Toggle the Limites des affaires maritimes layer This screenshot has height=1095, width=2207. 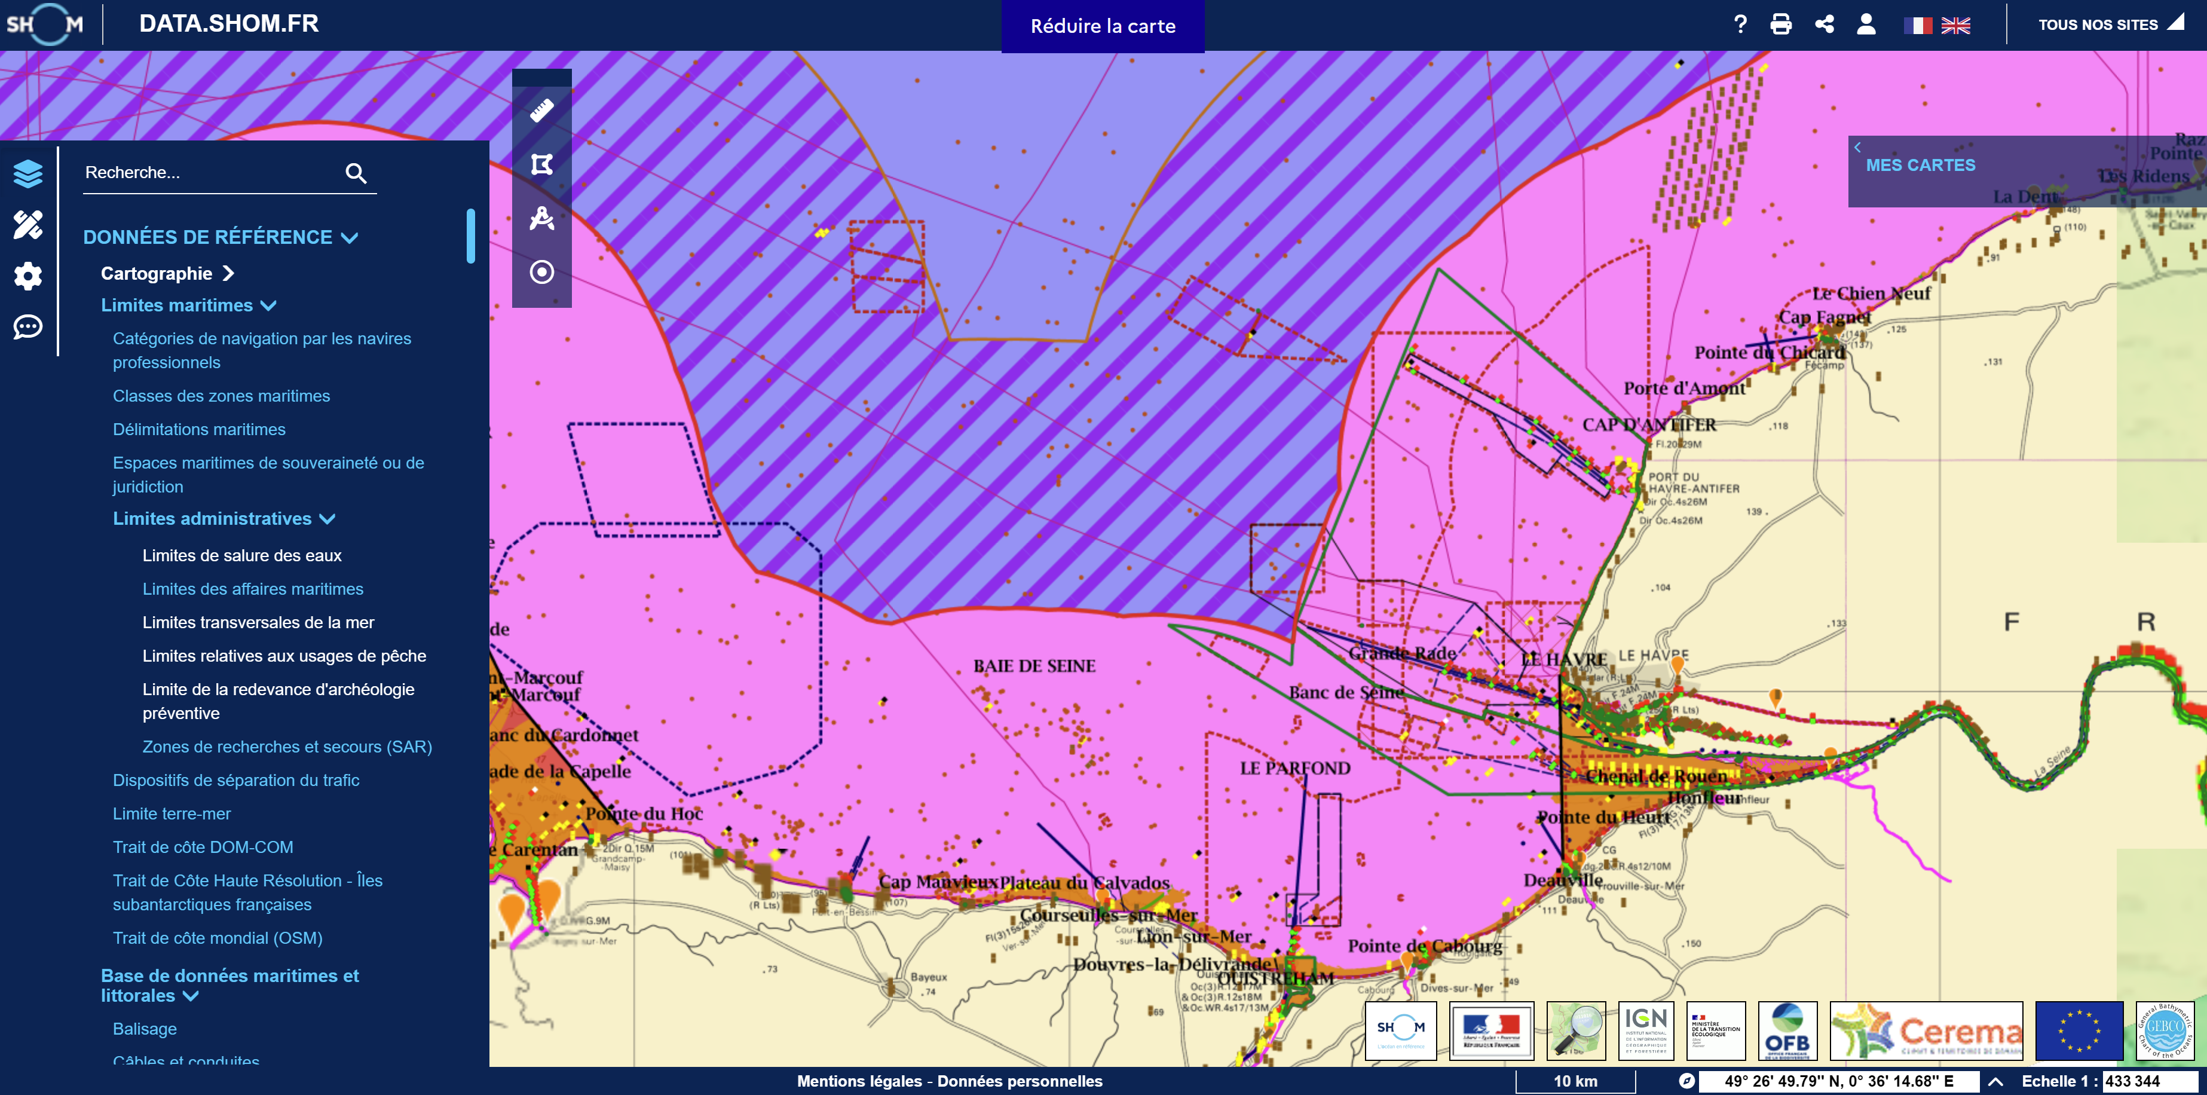point(253,589)
